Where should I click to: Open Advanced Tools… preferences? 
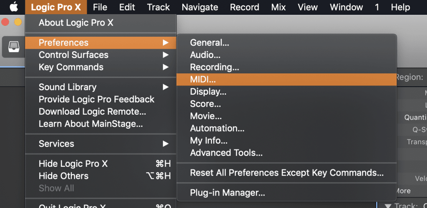tap(286, 153)
